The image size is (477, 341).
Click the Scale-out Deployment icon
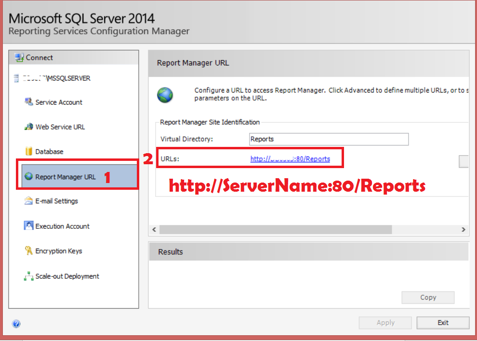(x=28, y=276)
